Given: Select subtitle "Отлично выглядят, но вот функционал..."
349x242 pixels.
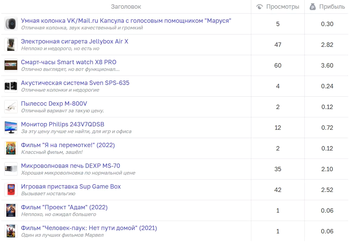Looking at the screenshot, I should (x=70, y=69).
